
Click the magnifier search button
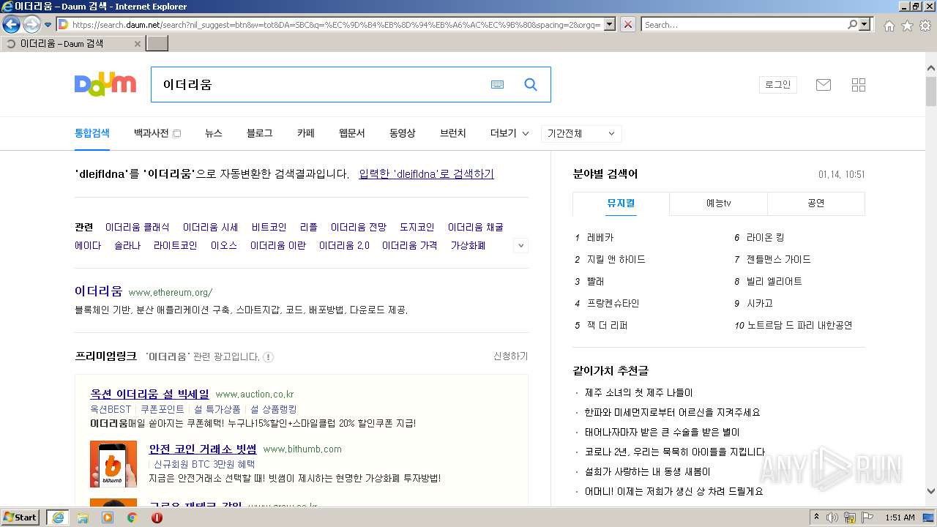531,85
